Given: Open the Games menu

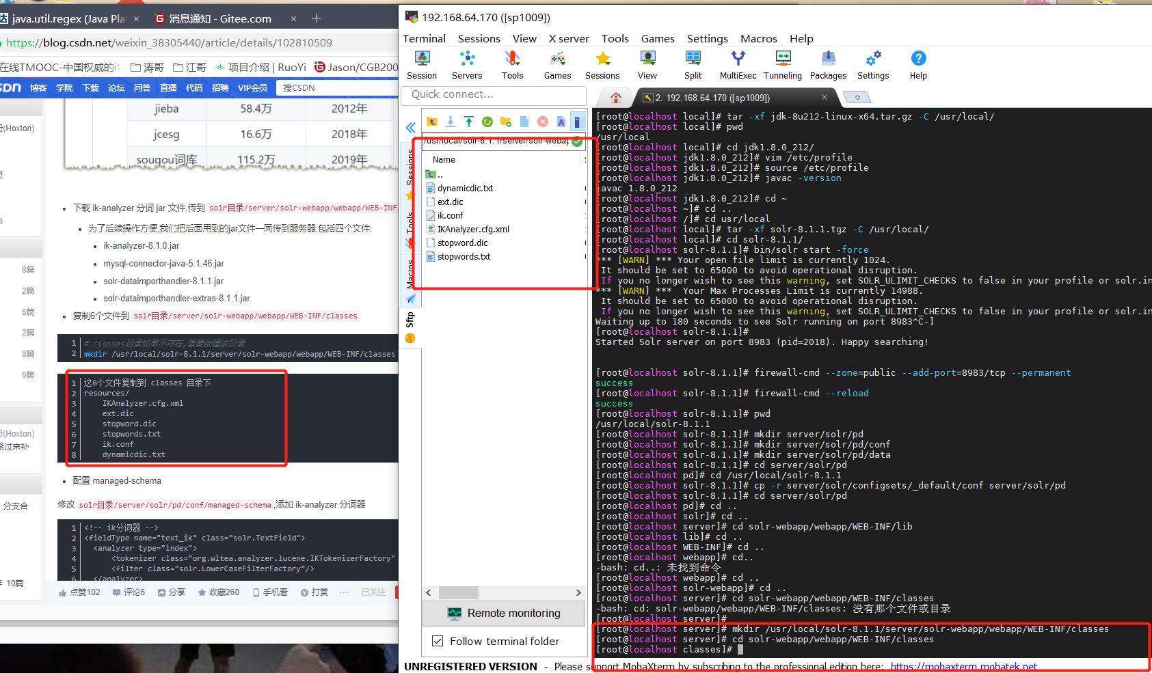Looking at the screenshot, I should pyautogui.click(x=658, y=39).
